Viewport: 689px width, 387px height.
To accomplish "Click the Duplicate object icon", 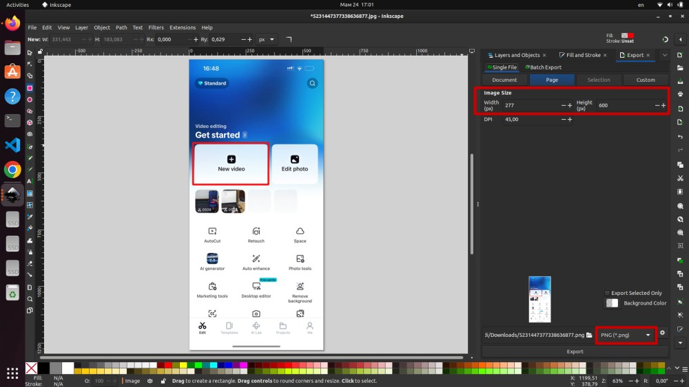I will [680, 261].
